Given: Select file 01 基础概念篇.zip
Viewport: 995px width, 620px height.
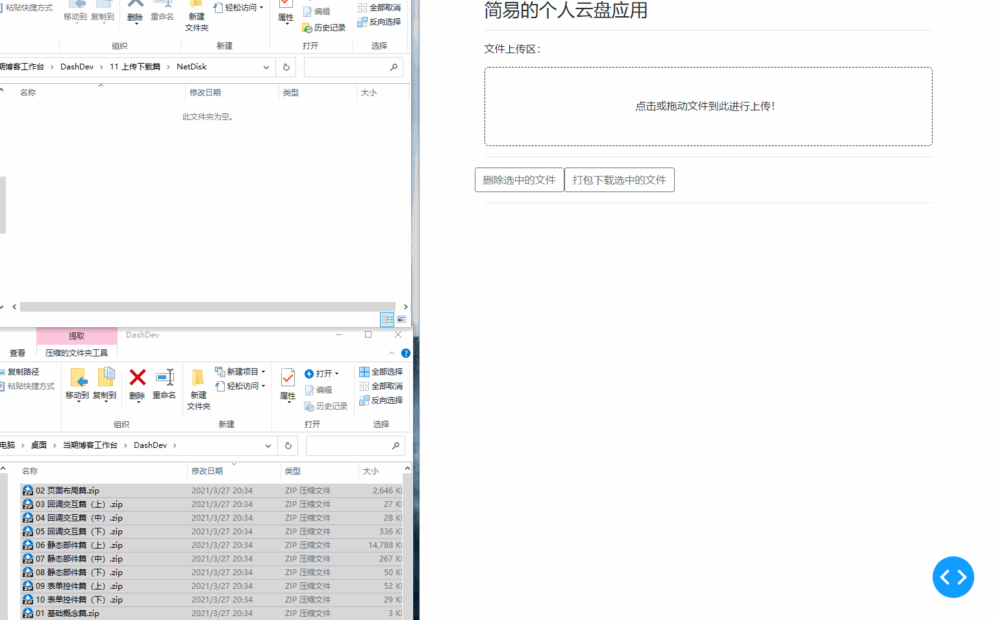Looking at the screenshot, I should [x=211, y=614].
